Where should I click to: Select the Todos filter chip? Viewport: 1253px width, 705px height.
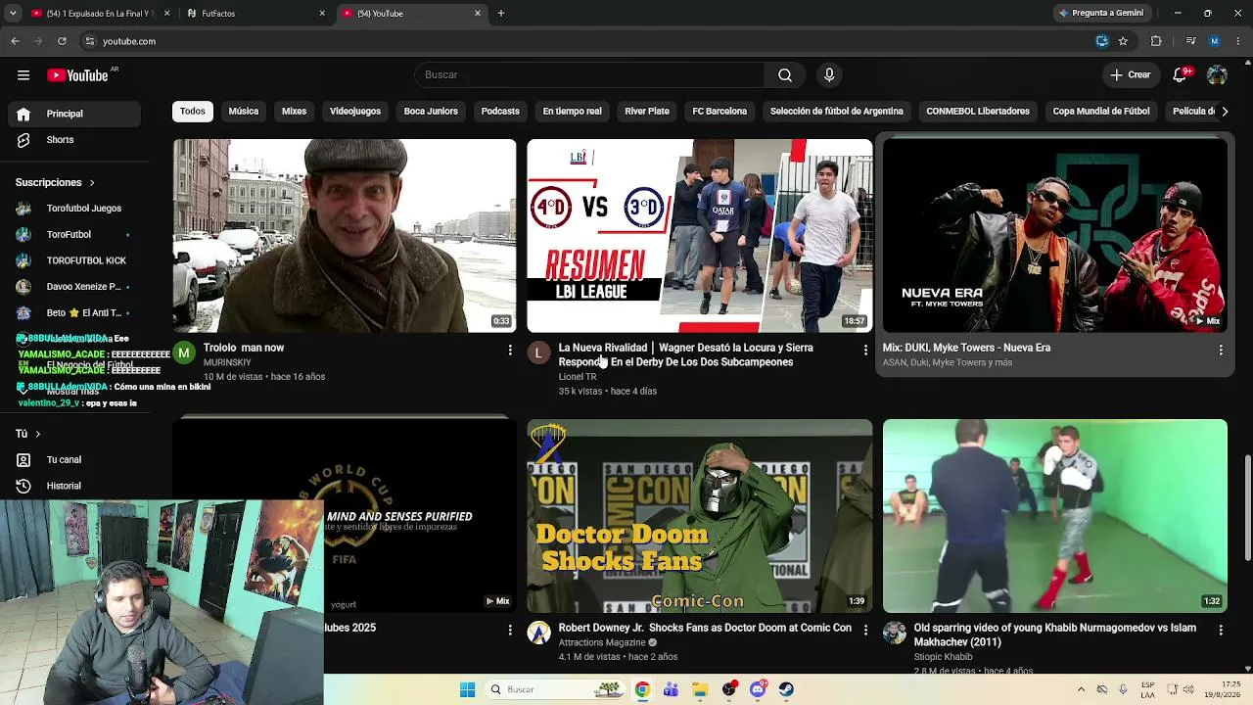tap(193, 112)
